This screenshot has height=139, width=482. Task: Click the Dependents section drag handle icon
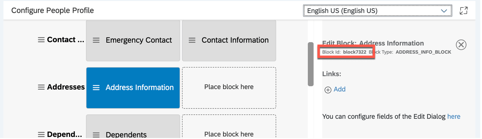(41, 134)
